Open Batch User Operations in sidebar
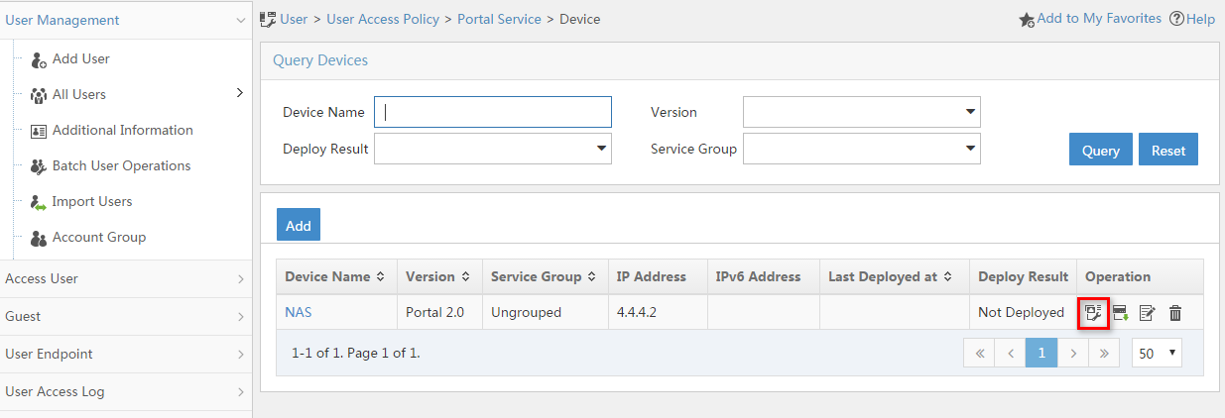The width and height of the screenshot is (1225, 418). click(x=121, y=165)
